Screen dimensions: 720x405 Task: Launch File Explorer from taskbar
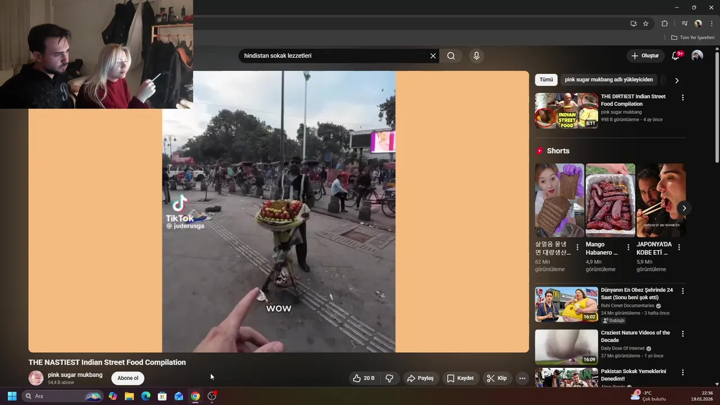(x=129, y=396)
